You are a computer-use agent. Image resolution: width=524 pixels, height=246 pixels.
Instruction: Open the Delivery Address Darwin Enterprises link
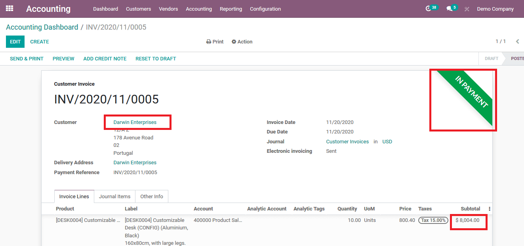[135, 163]
